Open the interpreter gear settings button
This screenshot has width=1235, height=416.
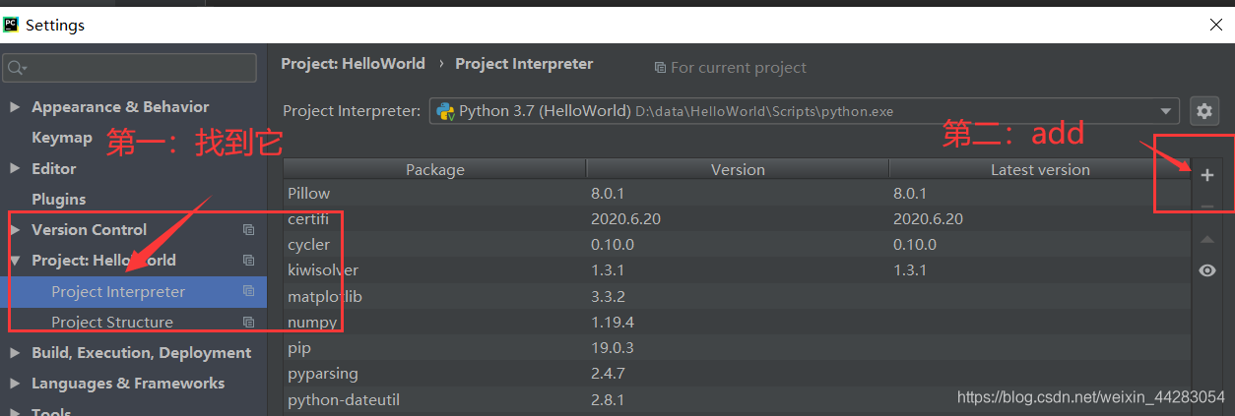(x=1203, y=111)
